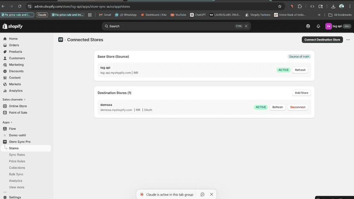Select Discounts in the left navigation
Image resolution: width=354 pixels, height=199 pixels.
pyautogui.click(x=16, y=71)
